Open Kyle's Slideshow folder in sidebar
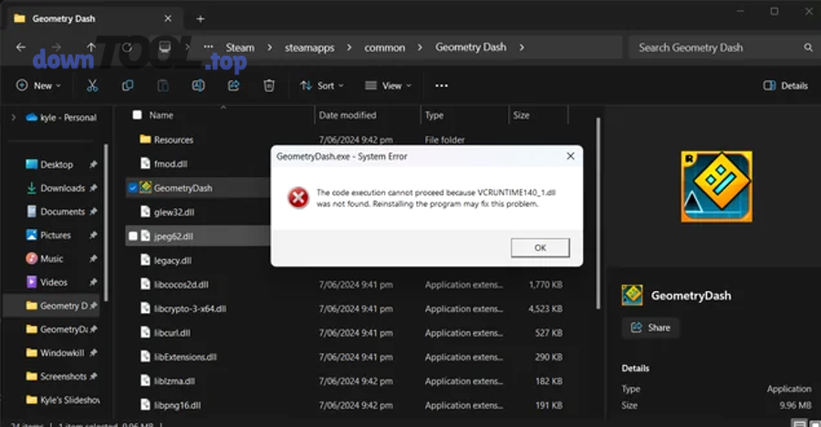This screenshot has height=427, width=821. coord(69,401)
